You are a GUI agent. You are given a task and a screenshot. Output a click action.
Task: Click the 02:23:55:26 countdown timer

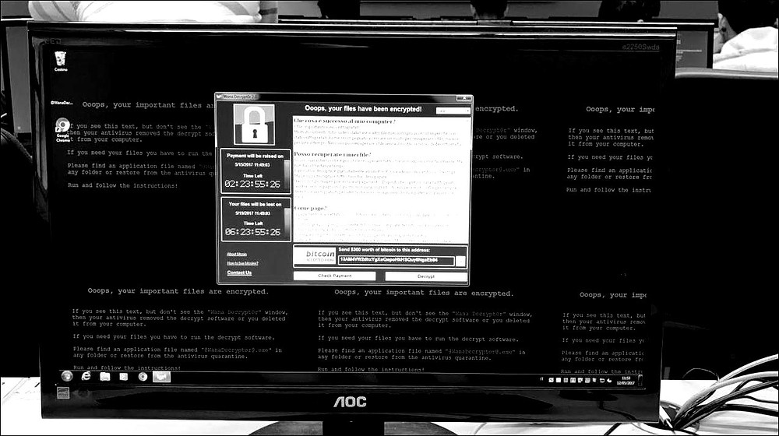[252, 184]
